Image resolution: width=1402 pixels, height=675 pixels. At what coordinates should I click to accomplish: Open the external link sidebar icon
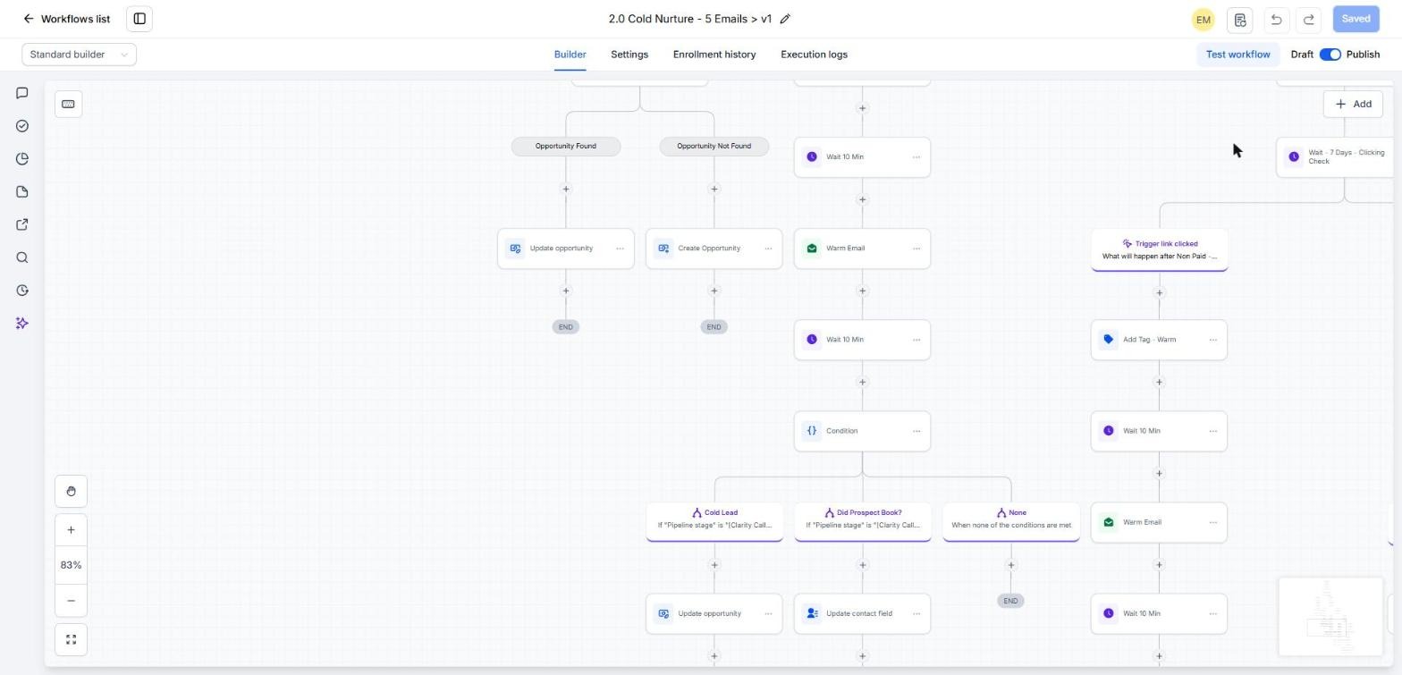coord(22,224)
